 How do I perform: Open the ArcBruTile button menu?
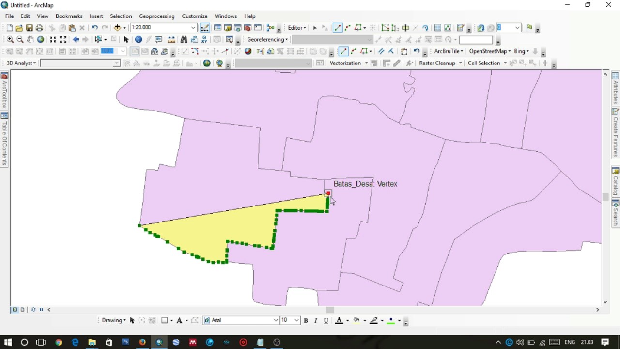pyautogui.click(x=449, y=51)
